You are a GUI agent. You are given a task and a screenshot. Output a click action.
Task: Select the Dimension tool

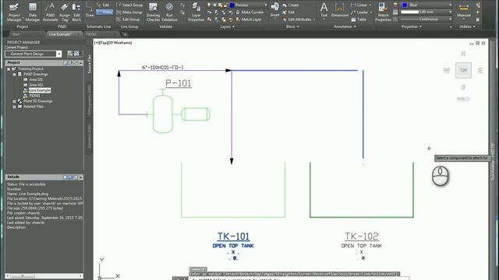coord(340,9)
